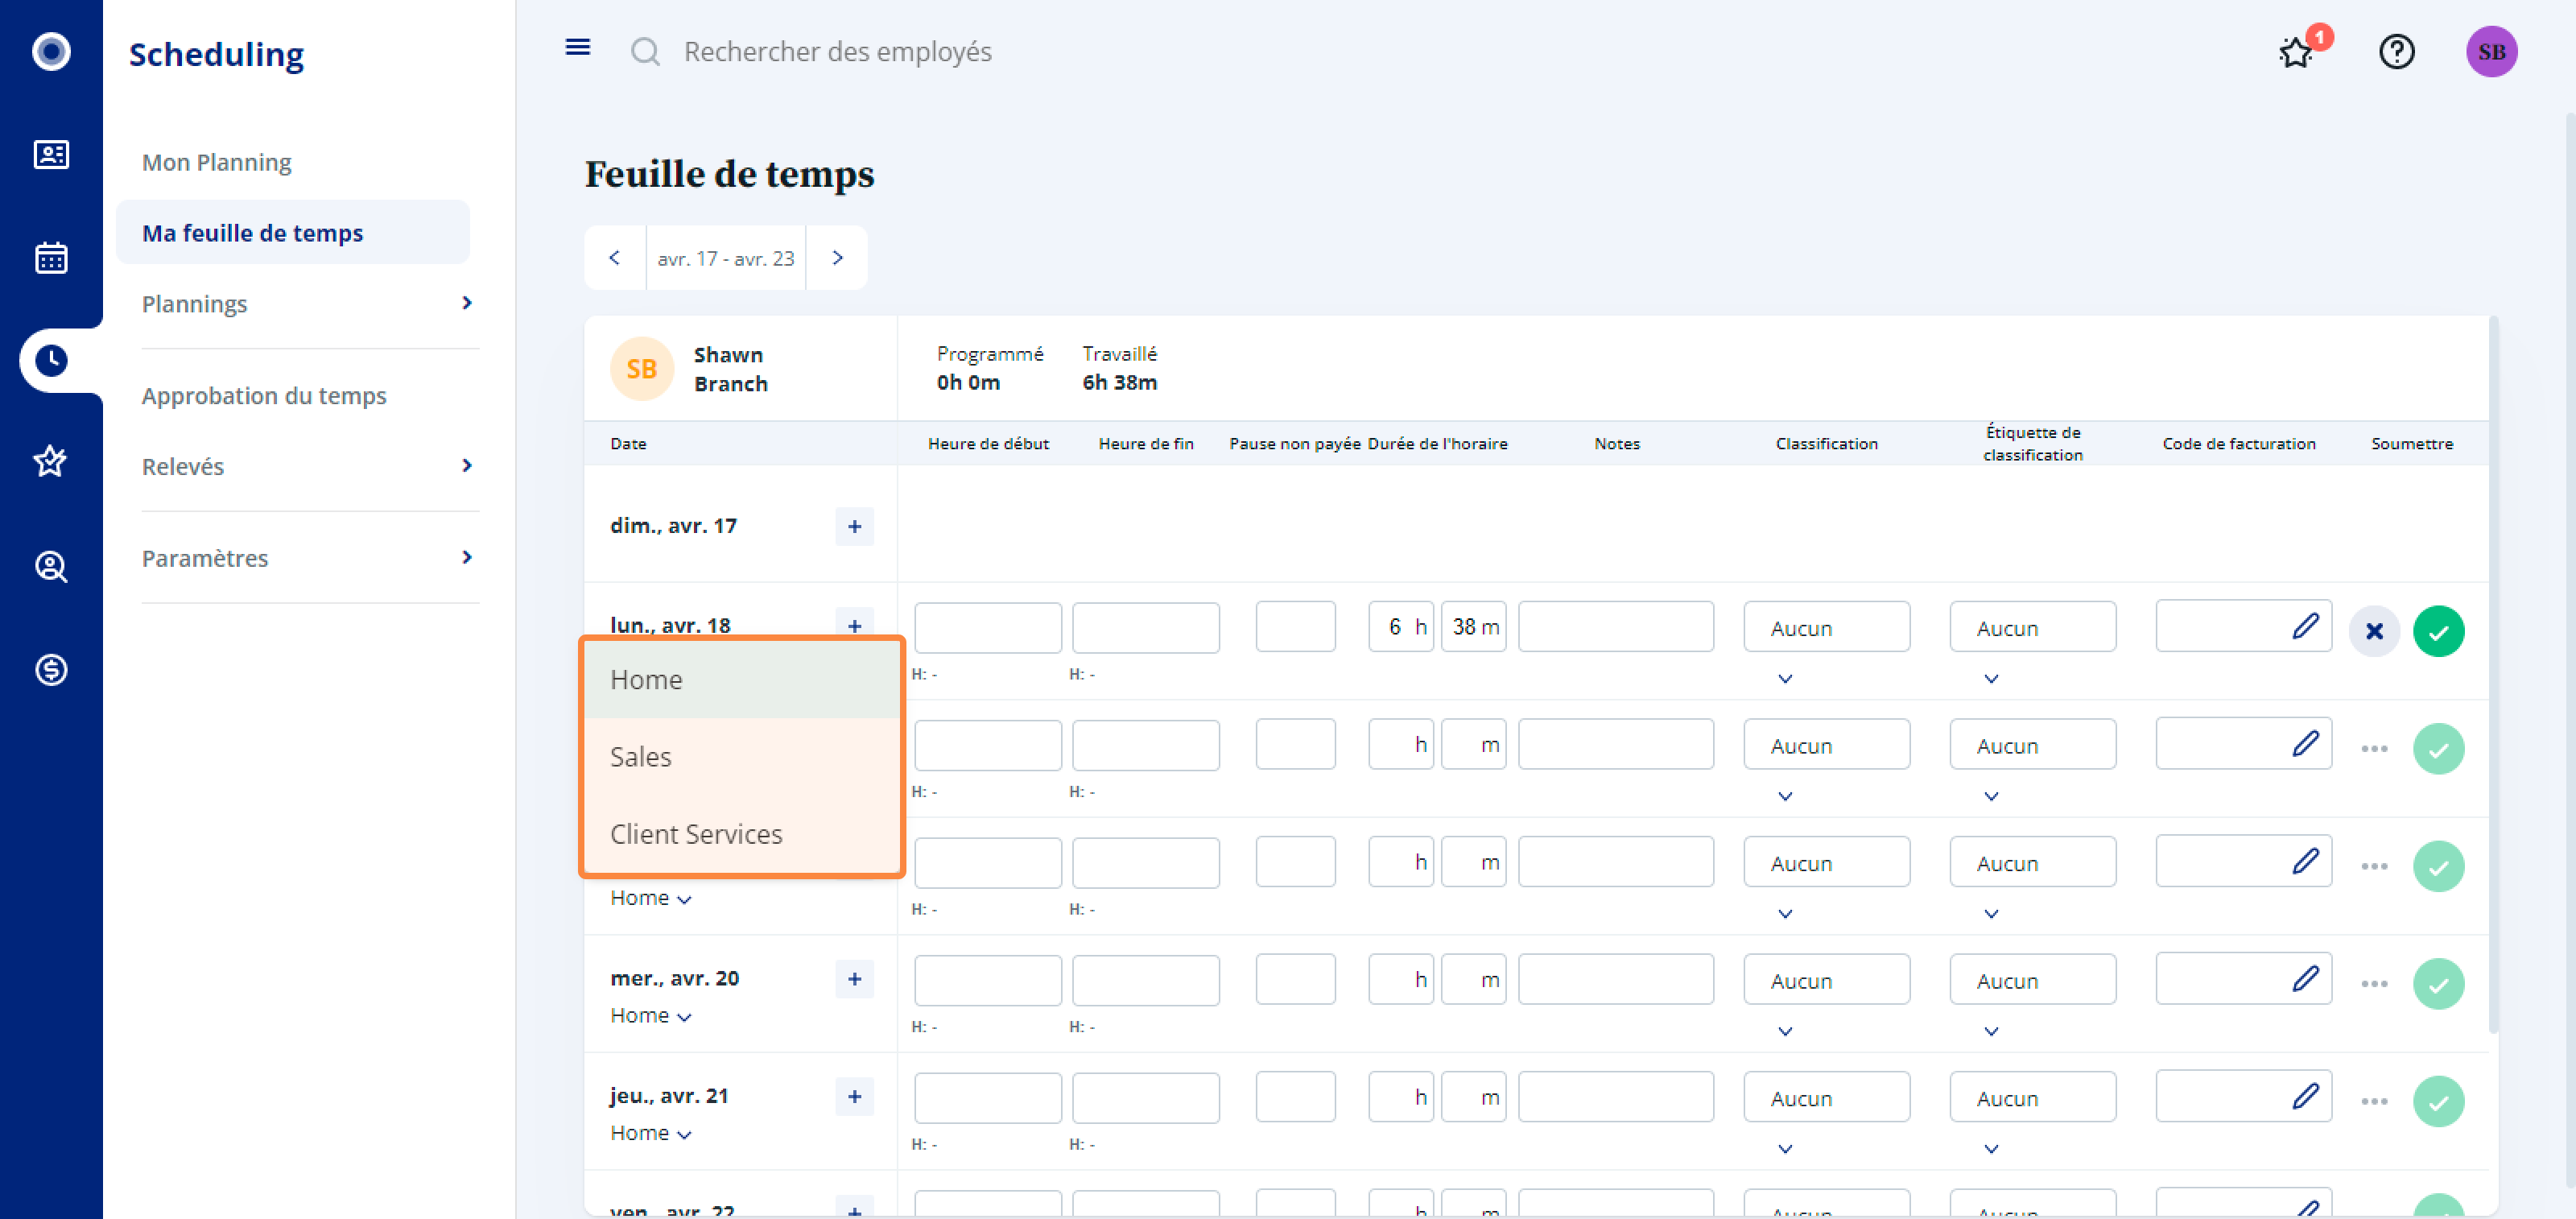Open the Home department dropdown under mer., avr. 20
The image size is (2576, 1219).
pyautogui.click(x=651, y=1015)
